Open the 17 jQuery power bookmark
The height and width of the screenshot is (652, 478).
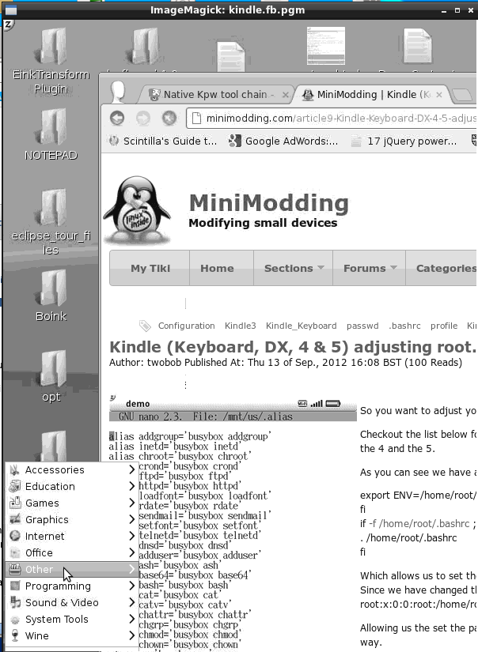tap(404, 141)
